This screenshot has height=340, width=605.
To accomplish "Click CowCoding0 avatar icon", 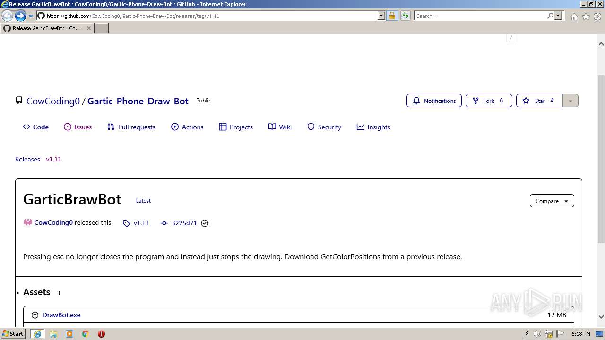I will 27,222.
